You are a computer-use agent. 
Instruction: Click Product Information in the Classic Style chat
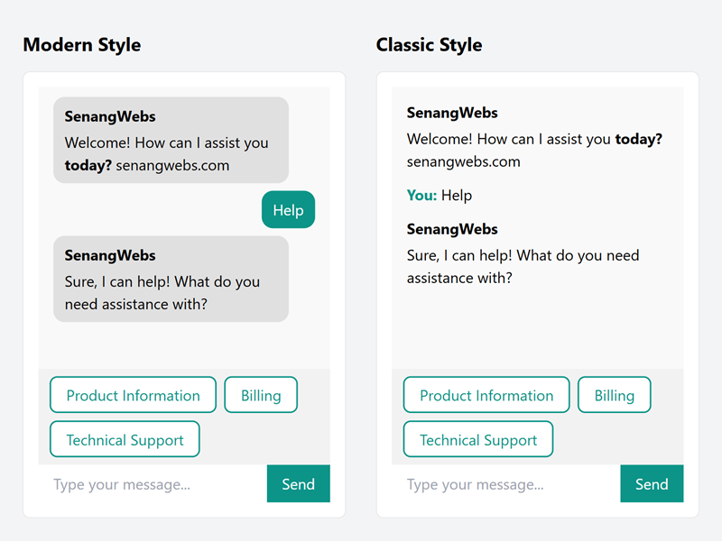point(486,395)
